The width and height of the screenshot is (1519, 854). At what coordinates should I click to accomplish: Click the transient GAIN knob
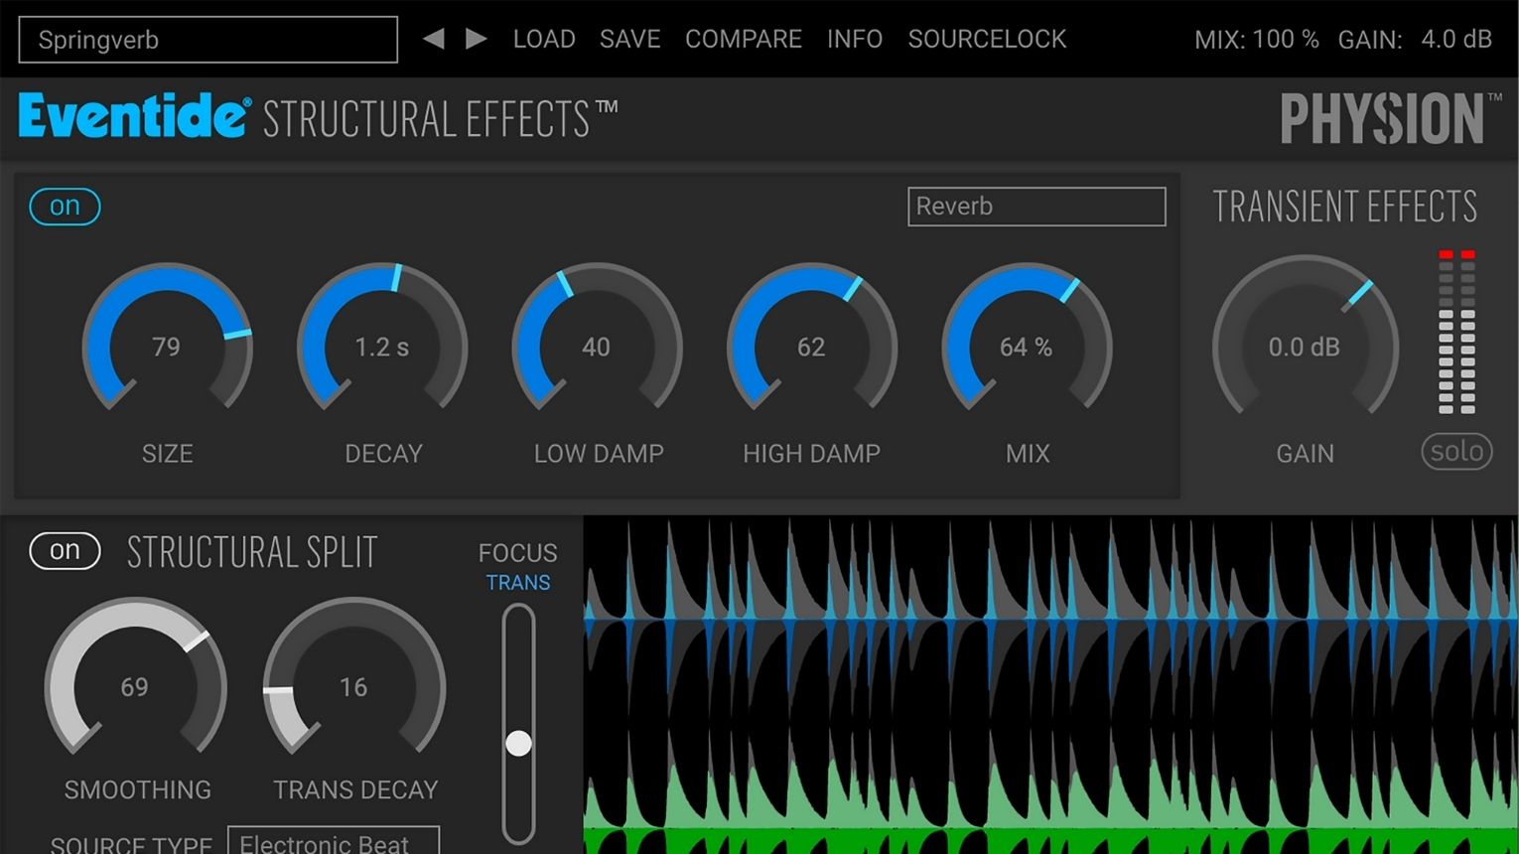pyautogui.click(x=1305, y=346)
